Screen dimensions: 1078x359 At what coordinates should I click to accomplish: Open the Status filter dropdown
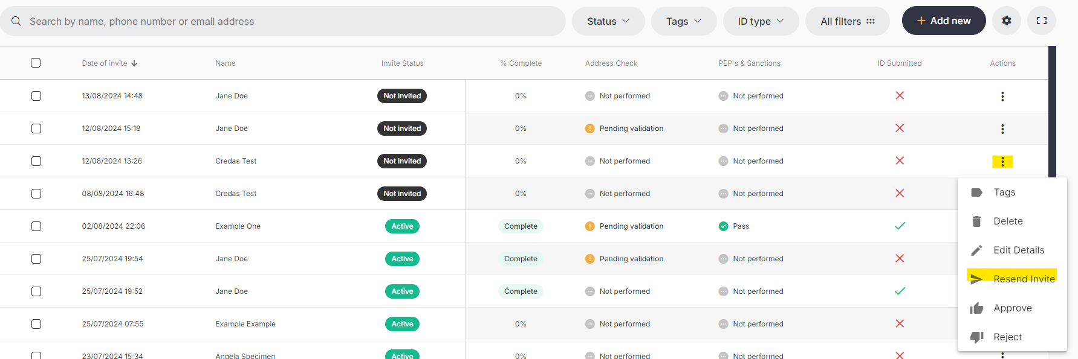tap(608, 21)
